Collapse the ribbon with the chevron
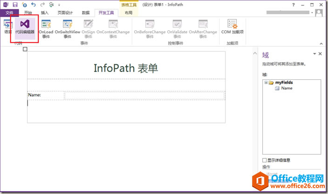This screenshot has height=194, width=328. coord(321,44)
